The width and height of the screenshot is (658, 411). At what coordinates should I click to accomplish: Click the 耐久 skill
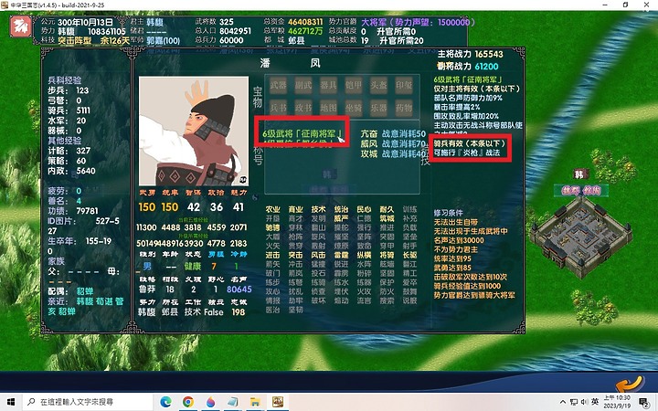click(x=387, y=209)
